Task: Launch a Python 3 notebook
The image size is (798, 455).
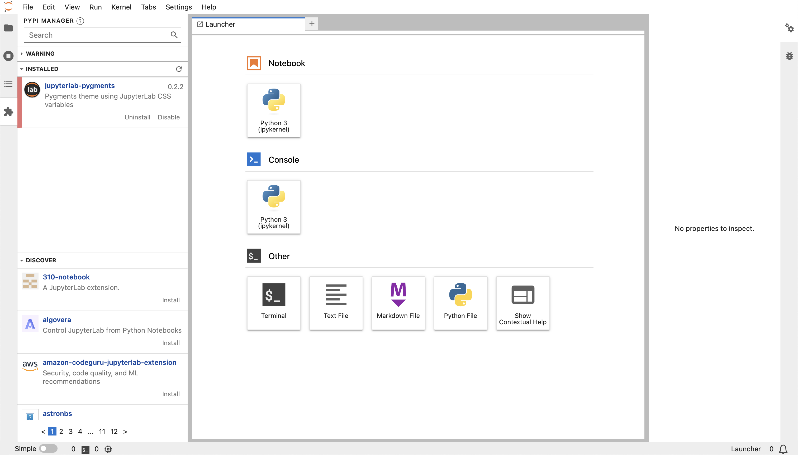Action: click(274, 110)
